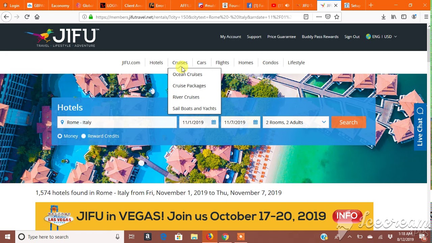
Task: Open reader view icon in address bar
Action: 306,17
